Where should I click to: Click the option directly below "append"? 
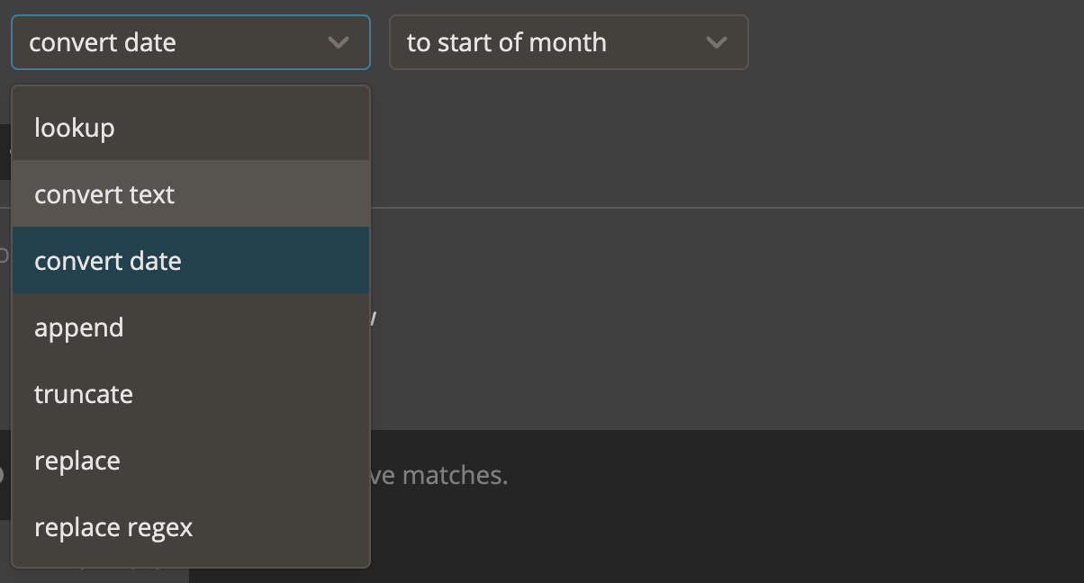[190, 394]
